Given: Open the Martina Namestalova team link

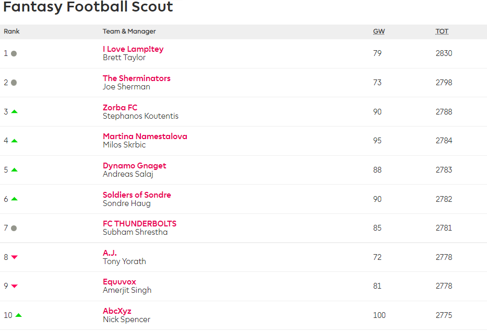Looking at the screenshot, I should (x=145, y=136).
